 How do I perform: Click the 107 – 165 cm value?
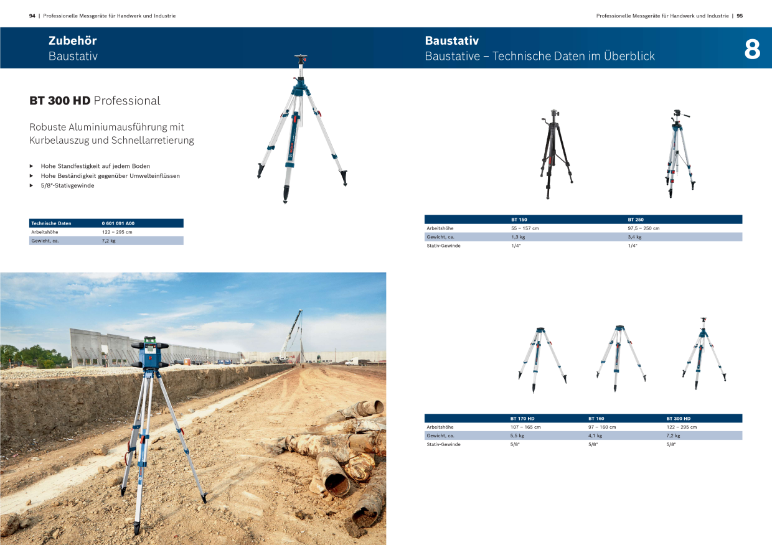[x=525, y=427]
